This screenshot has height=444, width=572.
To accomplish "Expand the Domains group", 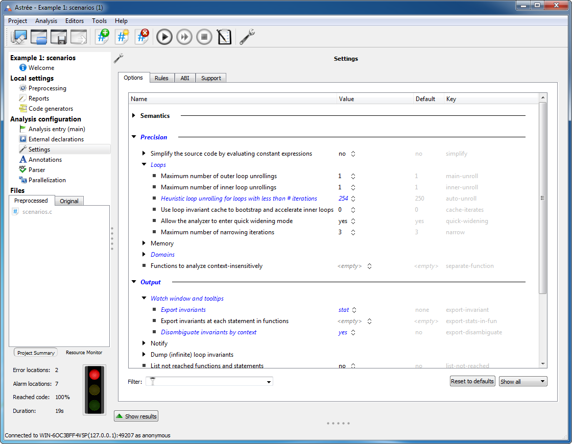I will (x=144, y=255).
